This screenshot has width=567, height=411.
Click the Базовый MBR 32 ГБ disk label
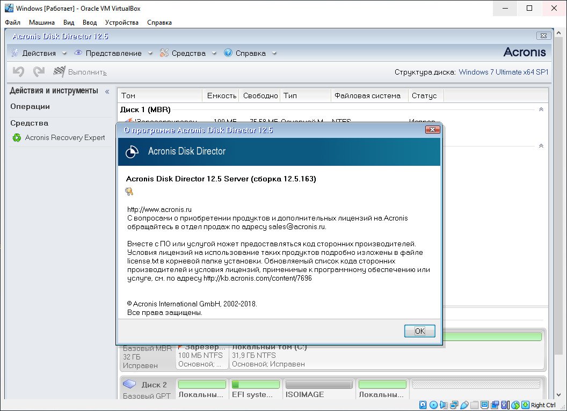(147, 357)
